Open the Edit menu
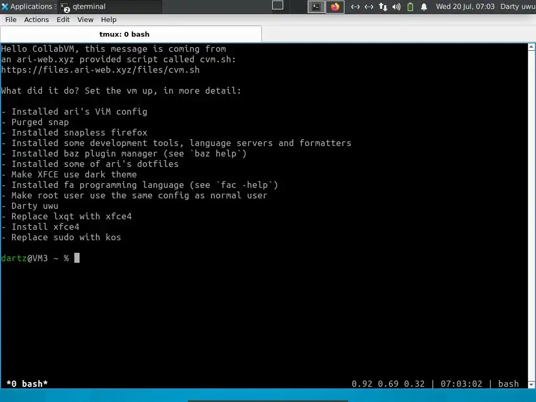 63,20
